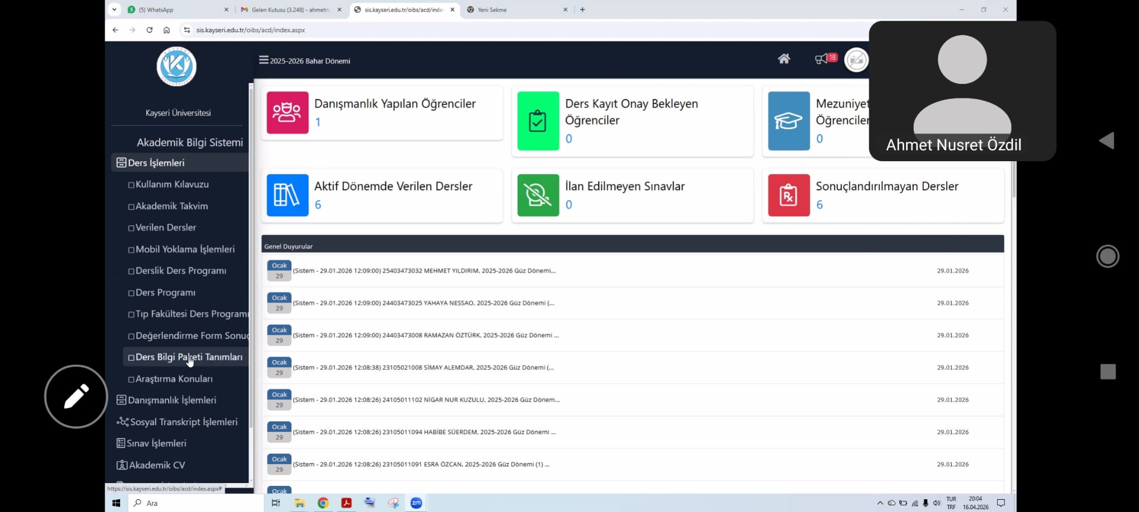Open Mobil Yoklama İşlemleri menu item
Viewport: 1139px width, 512px height.
coord(185,250)
